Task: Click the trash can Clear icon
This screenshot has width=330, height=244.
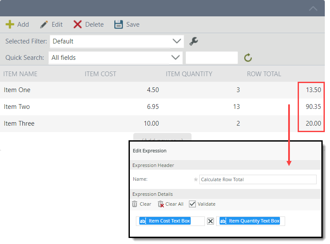Action: (135, 204)
